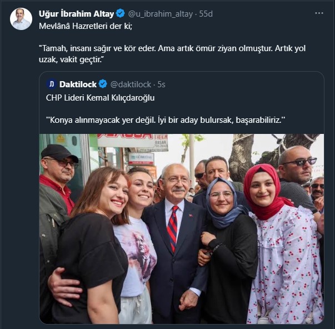
Task: Click the 55d tweet timestamp
Action: (206, 14)
